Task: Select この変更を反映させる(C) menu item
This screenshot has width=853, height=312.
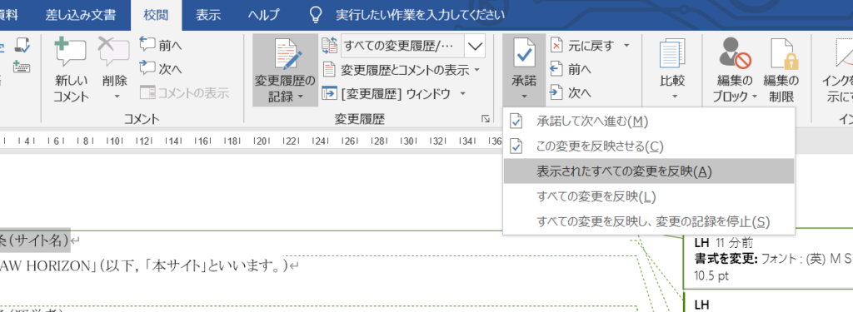Action: 648,146
